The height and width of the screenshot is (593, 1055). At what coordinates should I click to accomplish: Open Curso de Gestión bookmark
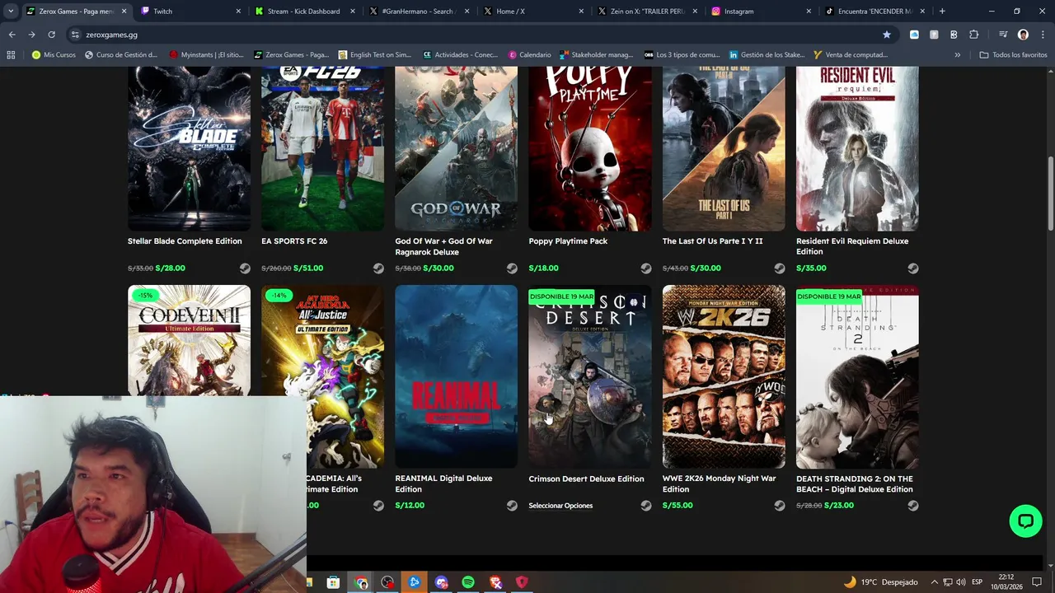click(x=121, y=54)
